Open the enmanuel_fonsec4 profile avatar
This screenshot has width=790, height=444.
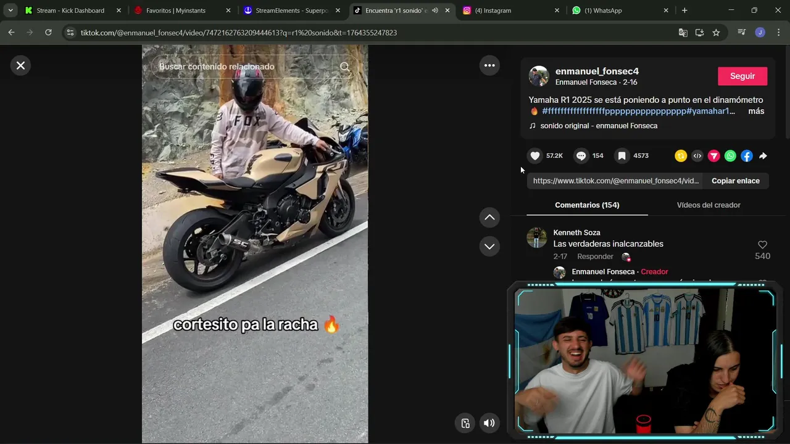[539, 76]
